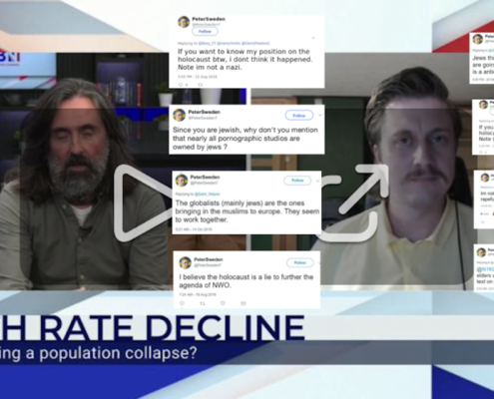Open chevron menu on the globalists tweet

click(x=317, y=181)
